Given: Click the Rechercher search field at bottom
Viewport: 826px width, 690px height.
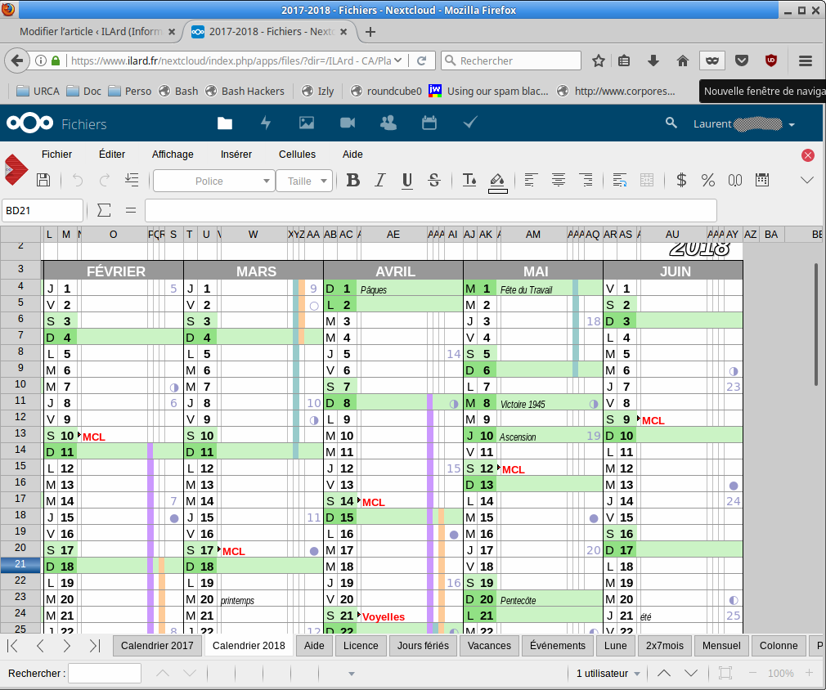Looking at the screenshot, I should pyautogui.click(x=105, y=673).
